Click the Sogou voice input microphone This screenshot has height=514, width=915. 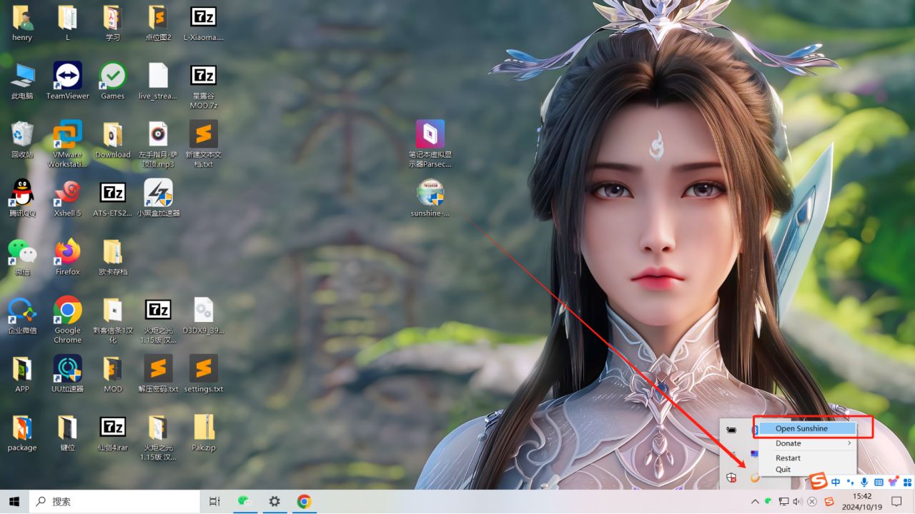(x=864, y=483)
